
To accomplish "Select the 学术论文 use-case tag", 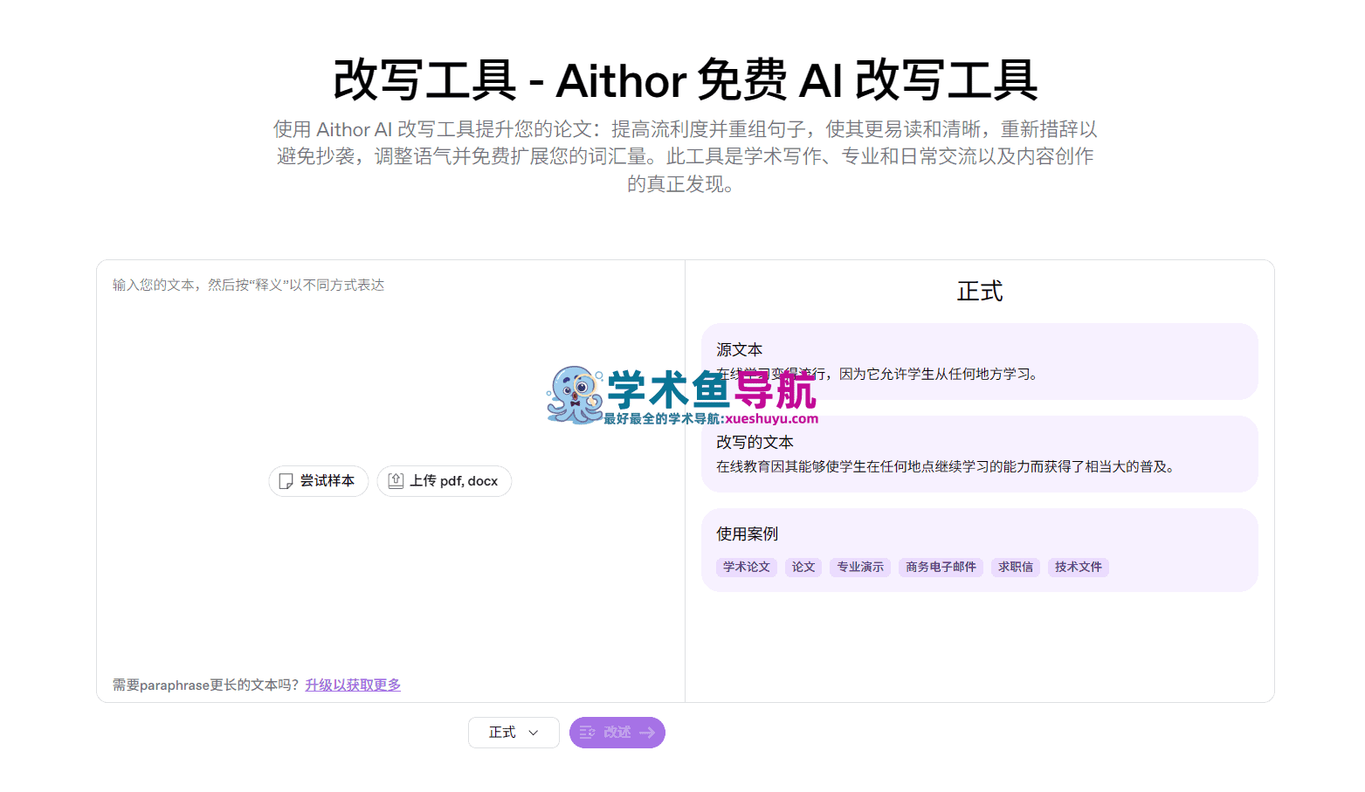I will coord(747,568).
